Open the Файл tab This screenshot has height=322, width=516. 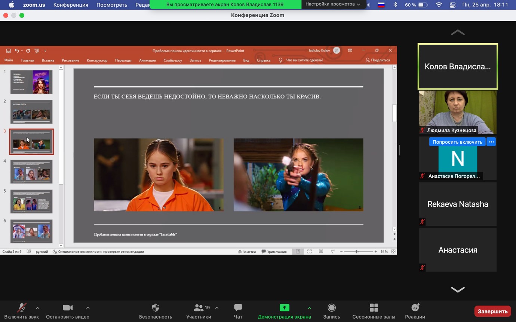coord(8,60)
